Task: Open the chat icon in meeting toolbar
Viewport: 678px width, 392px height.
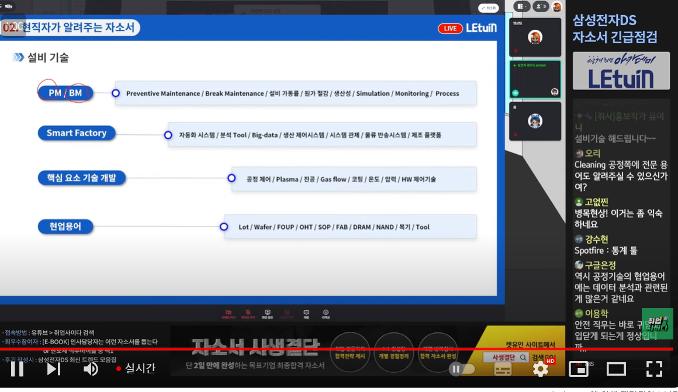Action: 306,314
